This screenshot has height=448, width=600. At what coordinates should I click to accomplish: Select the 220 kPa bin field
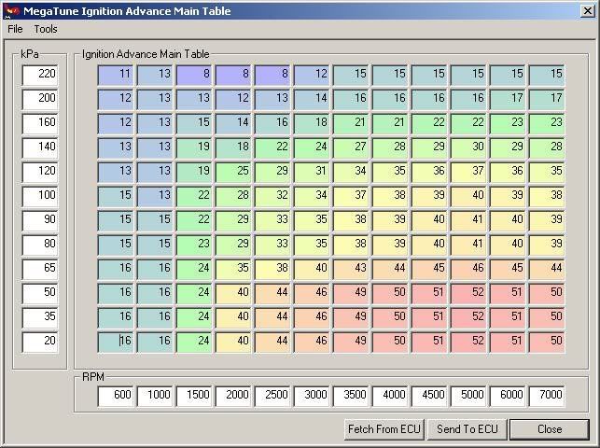tap(40, 75)
